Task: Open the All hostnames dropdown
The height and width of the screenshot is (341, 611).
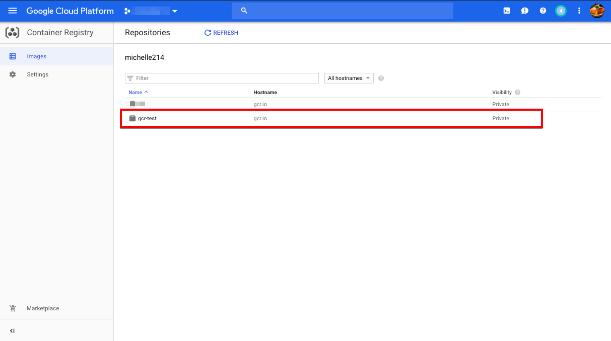Action: pos(349,78)
